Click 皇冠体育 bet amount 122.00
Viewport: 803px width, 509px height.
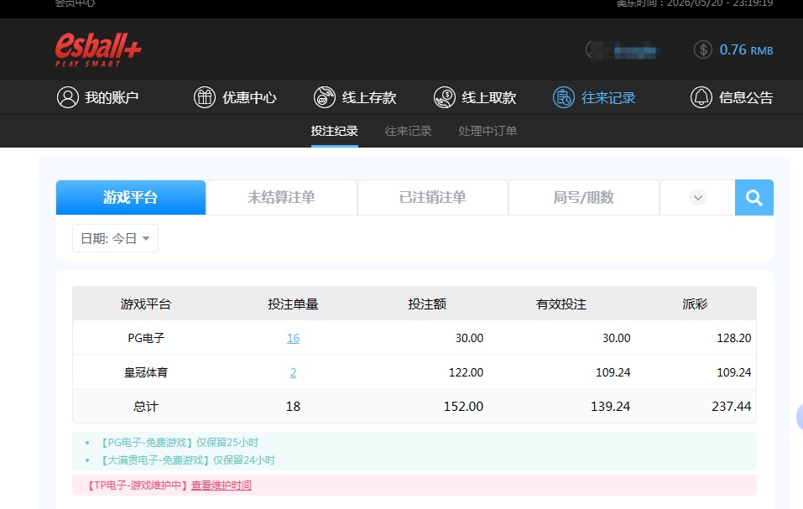[x=466, y=372]
